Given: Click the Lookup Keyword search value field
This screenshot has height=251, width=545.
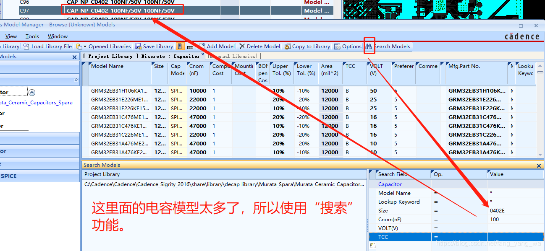Looking at the screenshot, I should pos(515,202).
